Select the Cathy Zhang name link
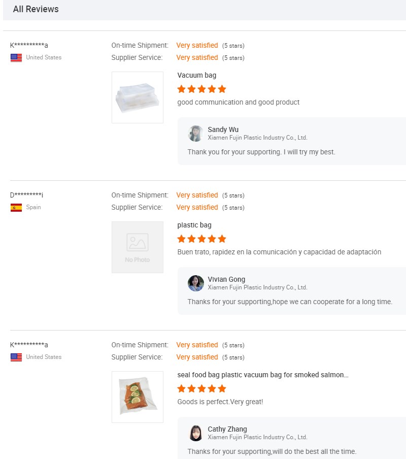Screen dimensions: 406x459 tap(227, 429)
